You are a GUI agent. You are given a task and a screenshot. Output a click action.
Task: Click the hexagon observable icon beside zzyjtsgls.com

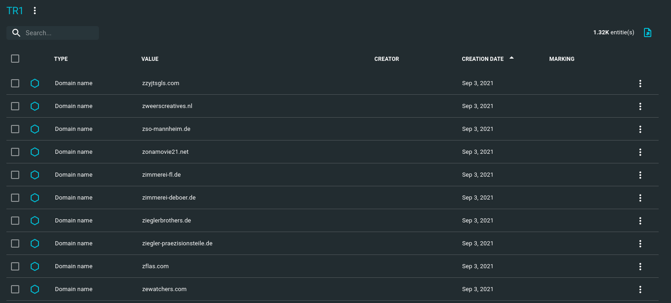pyautogui.click(x=35, y=83)
